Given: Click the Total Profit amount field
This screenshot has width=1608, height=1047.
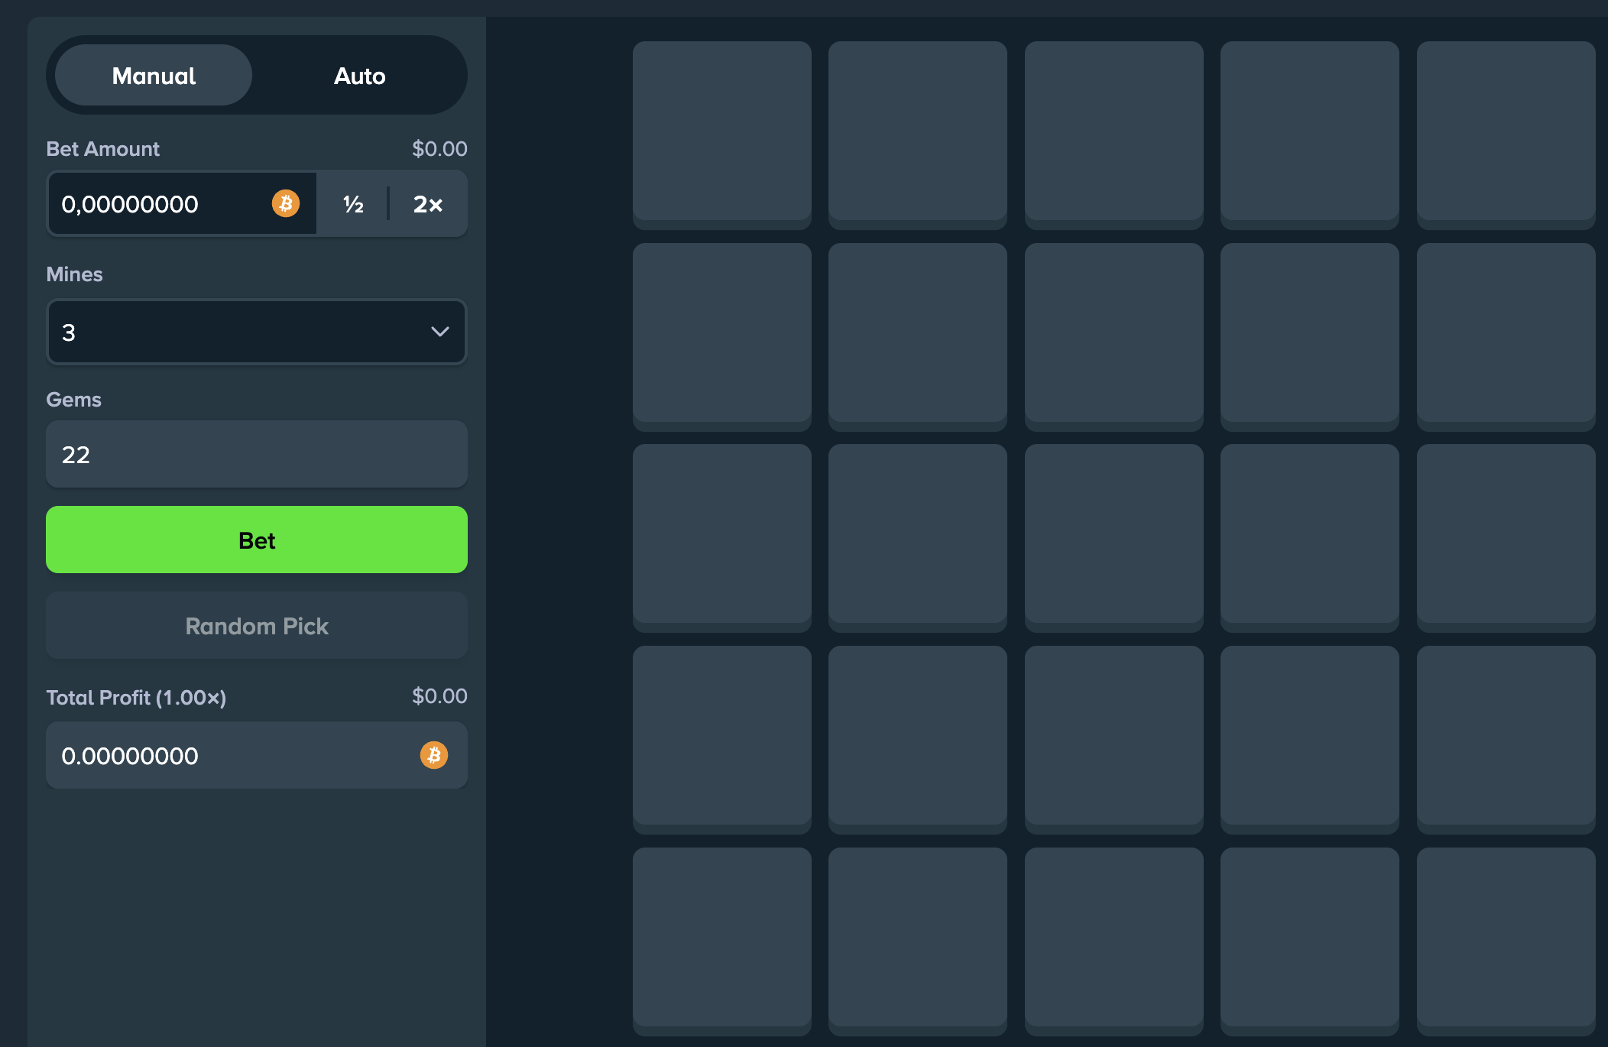Looking at the screenshot, I should pyautogui.click(x=257, y=755).
